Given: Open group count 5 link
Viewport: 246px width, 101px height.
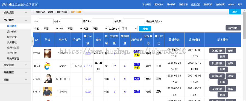Looking at the screenshot, I should tap(125, 66).
